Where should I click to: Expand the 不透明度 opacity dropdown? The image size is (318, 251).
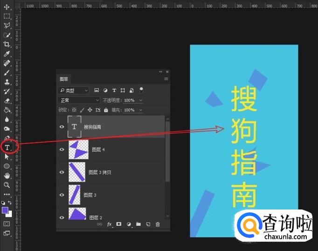tap(141, 100)
